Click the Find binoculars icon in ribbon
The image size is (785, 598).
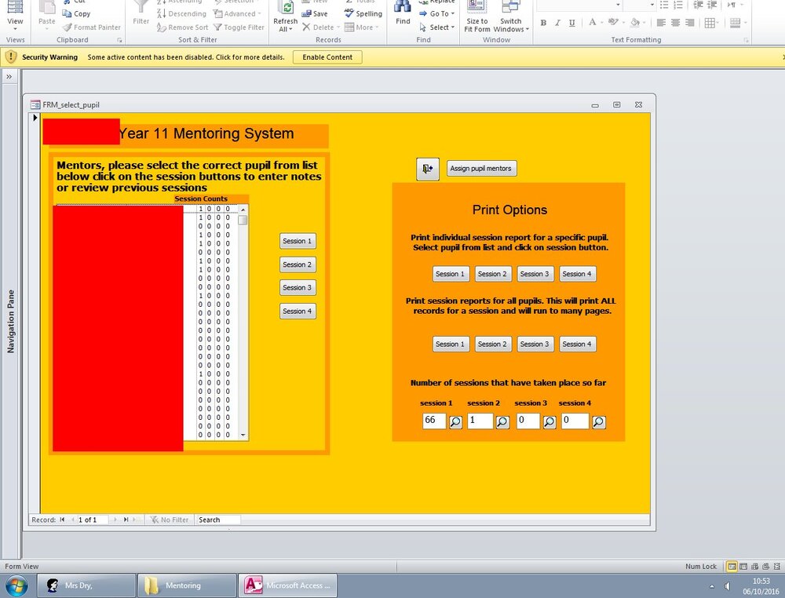(403, 8)
